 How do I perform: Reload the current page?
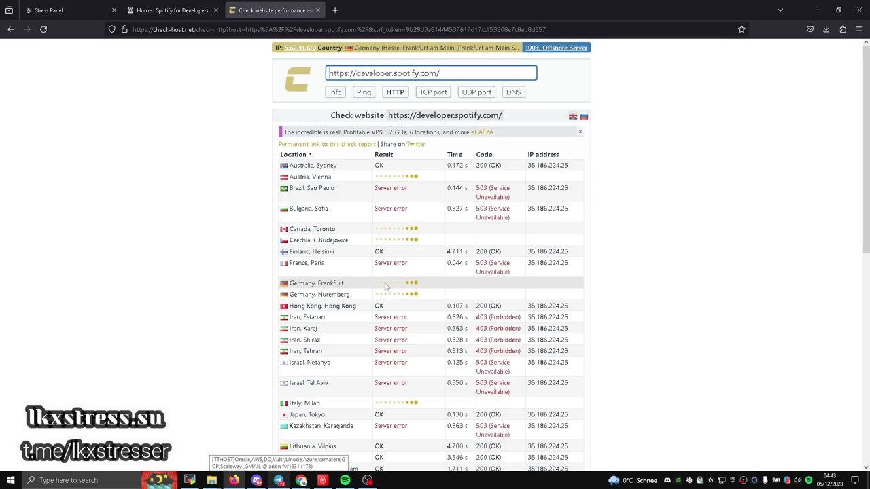[x=43, y=29]
